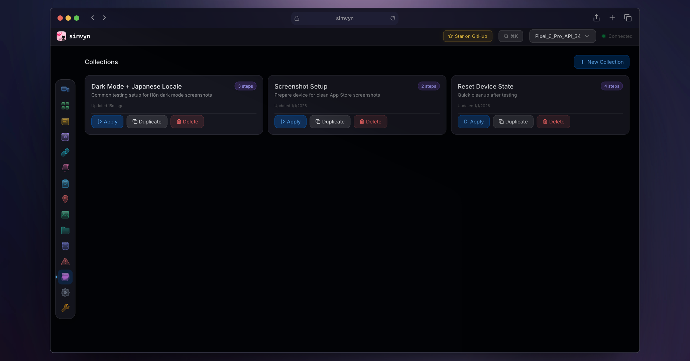Click the media image sidebar icon

coord(65,215)
